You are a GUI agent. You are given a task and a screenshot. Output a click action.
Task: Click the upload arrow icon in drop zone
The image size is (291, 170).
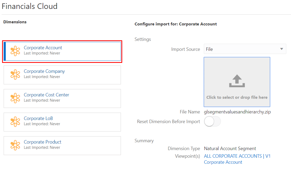click(237, 81)
